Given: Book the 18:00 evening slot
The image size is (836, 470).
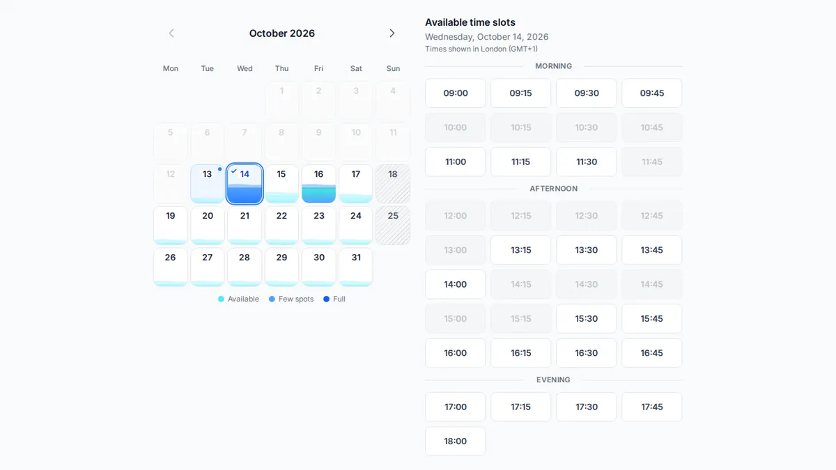Looking at the screenshot, I should (x=456, y=441).
